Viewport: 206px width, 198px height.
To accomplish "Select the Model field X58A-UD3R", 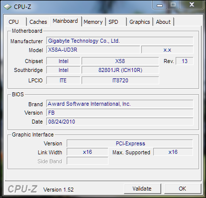I will coord(93,50).
